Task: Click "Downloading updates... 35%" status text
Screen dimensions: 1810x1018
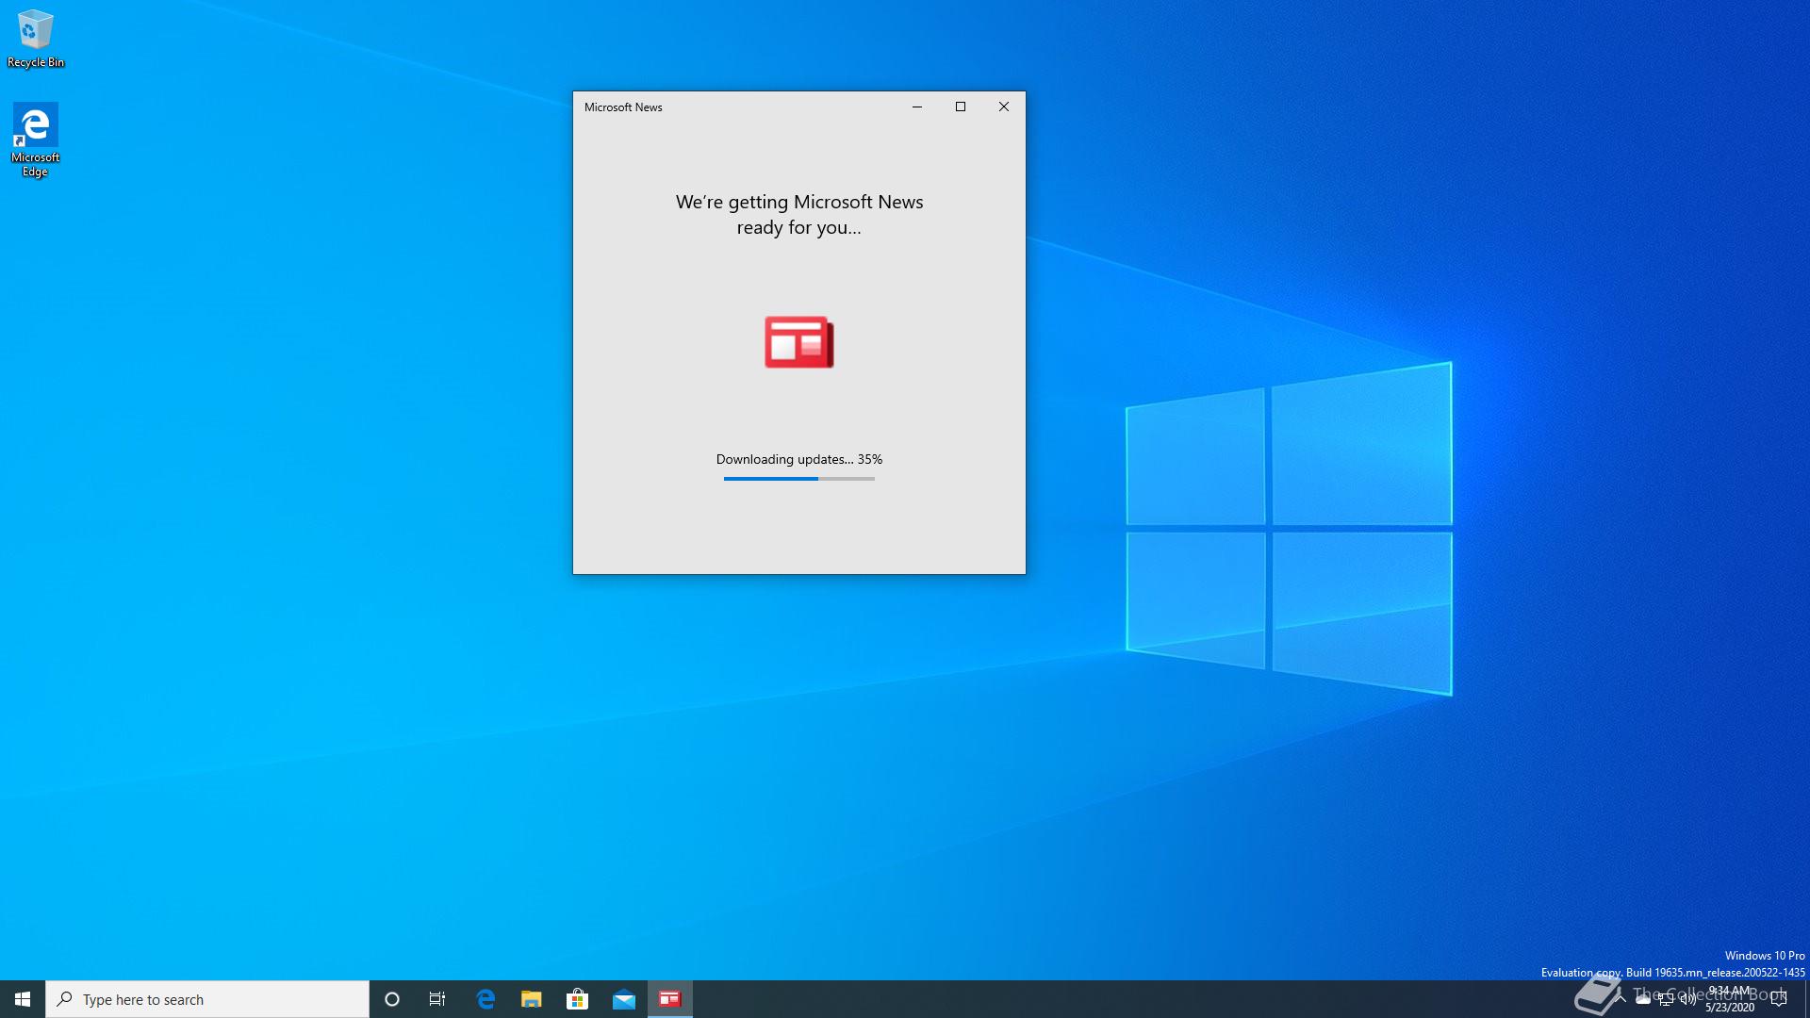Action: (799, 459)
